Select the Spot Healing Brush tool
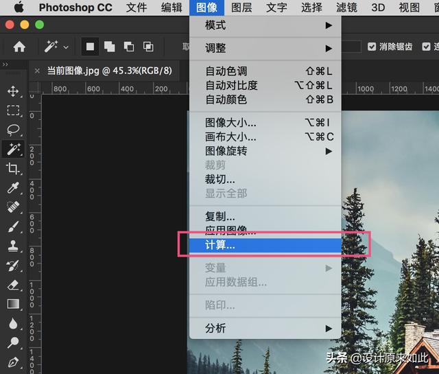Viewport: 439px width, 374px height. (13, 207)
